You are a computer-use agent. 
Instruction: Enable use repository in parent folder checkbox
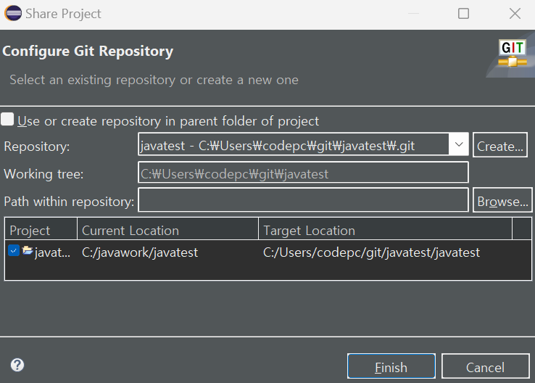(x=7, y=120)
